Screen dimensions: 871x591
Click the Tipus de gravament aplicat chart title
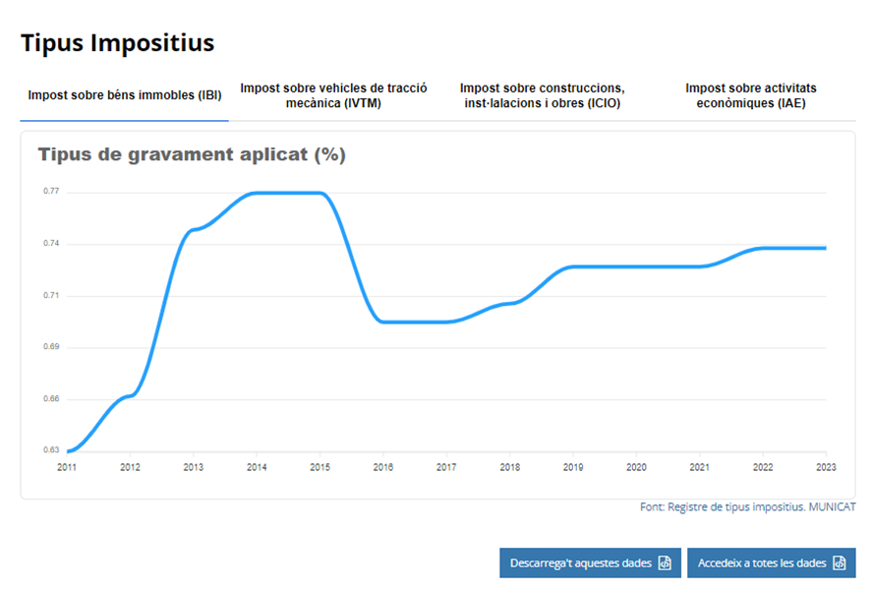click(192, 154)
